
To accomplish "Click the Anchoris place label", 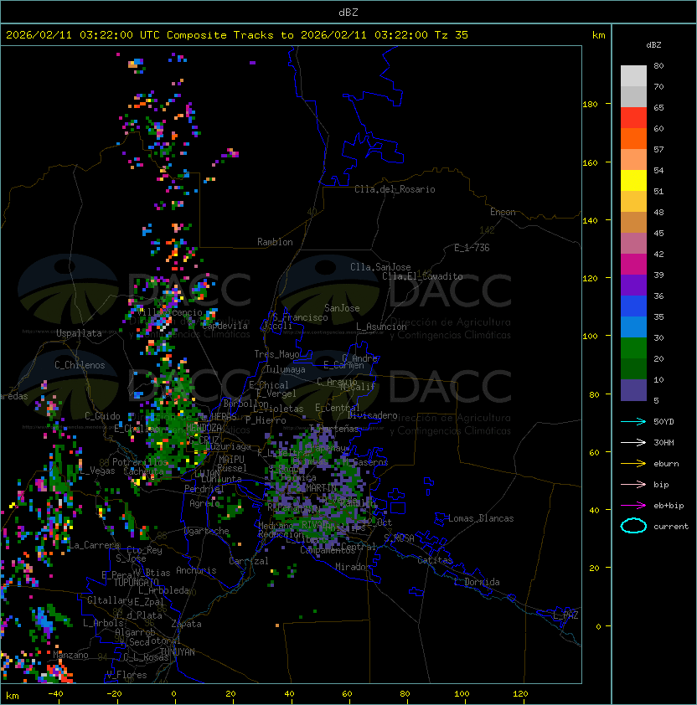I will 196,570.
